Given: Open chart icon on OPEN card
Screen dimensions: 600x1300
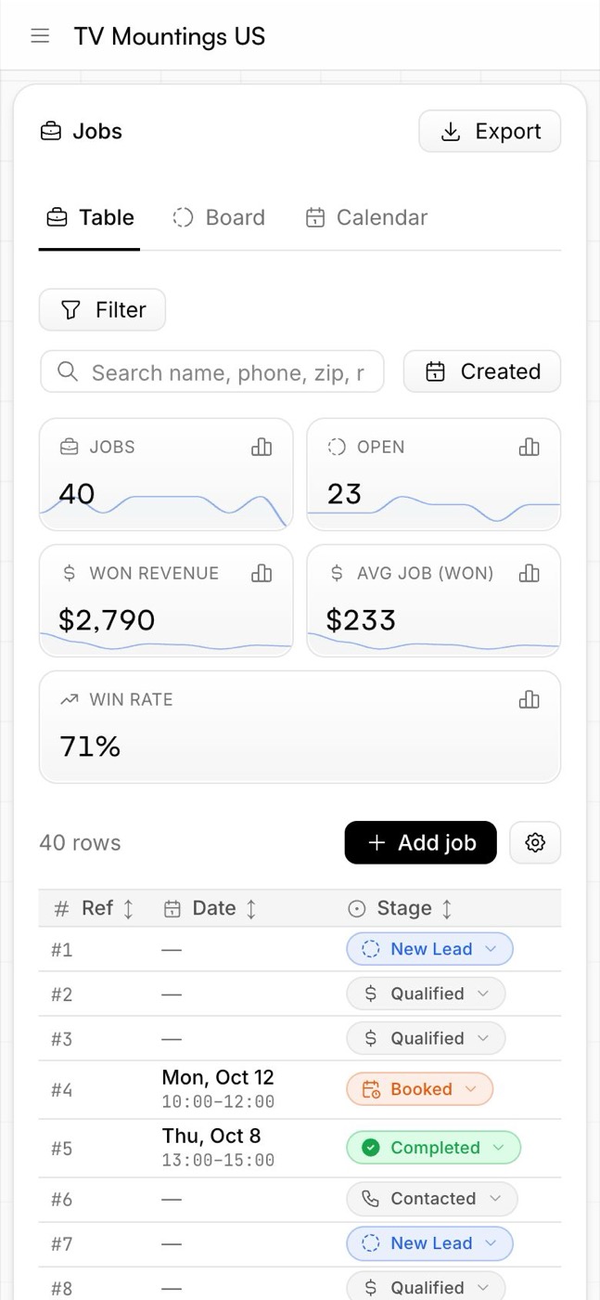Looking at the screenshot, I should click(529, 448).
